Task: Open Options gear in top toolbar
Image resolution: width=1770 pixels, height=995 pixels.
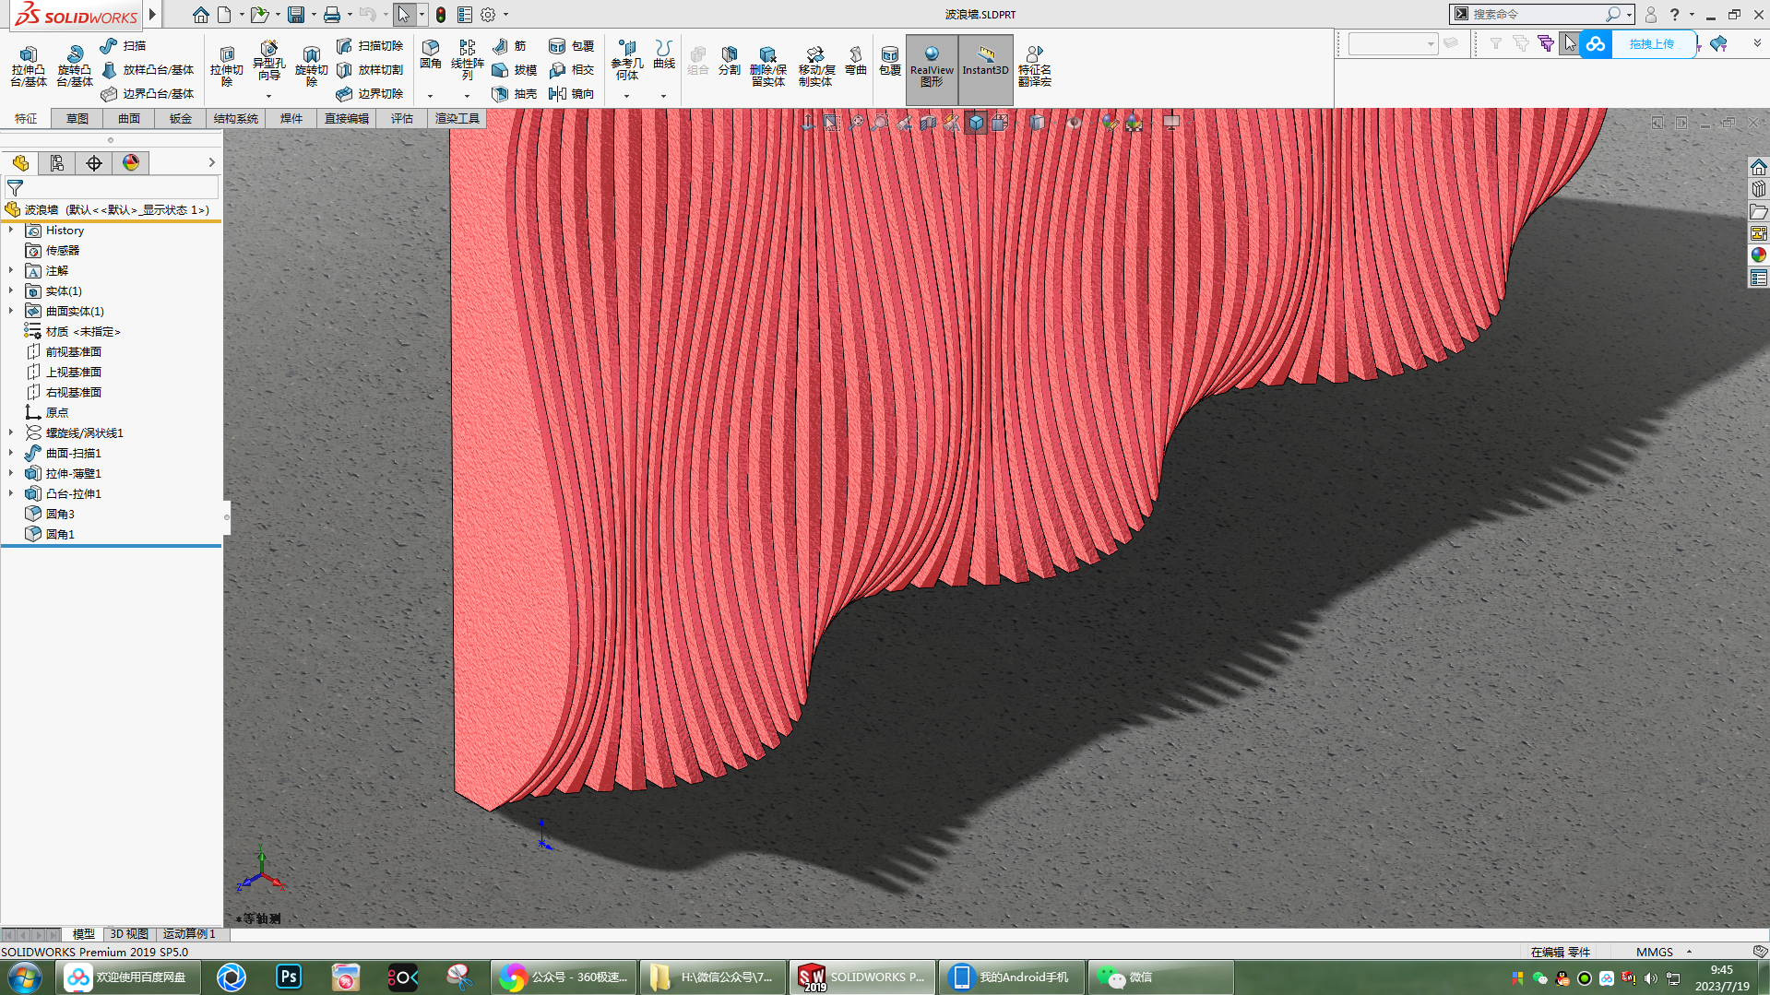Action: click(x=488, y=14)
